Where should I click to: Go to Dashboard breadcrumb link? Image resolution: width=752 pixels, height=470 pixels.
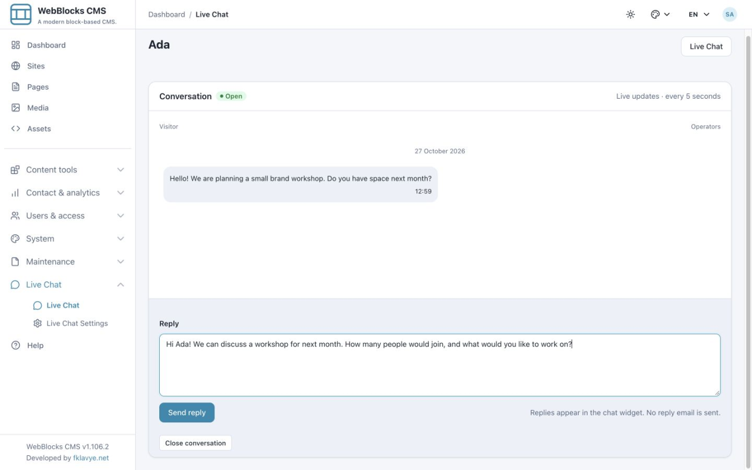(167, 14)
